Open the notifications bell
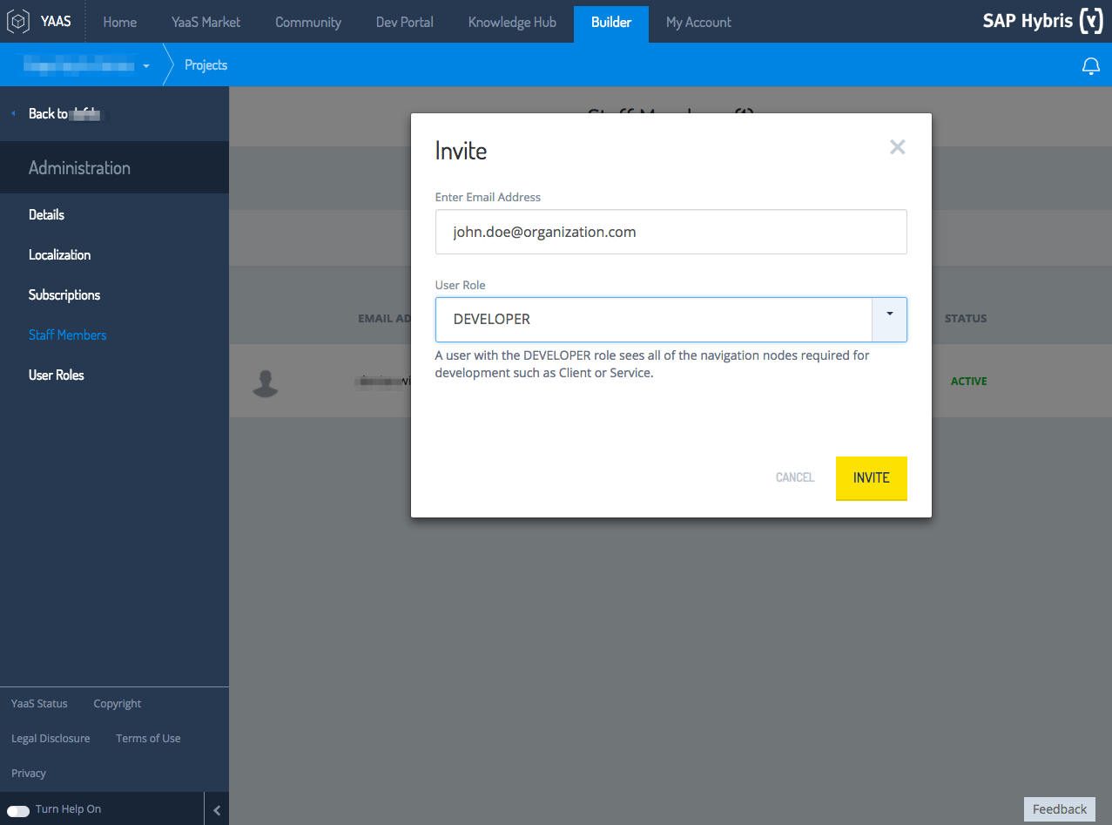Screen dimensions: 1112x825 coord(1090,65)
